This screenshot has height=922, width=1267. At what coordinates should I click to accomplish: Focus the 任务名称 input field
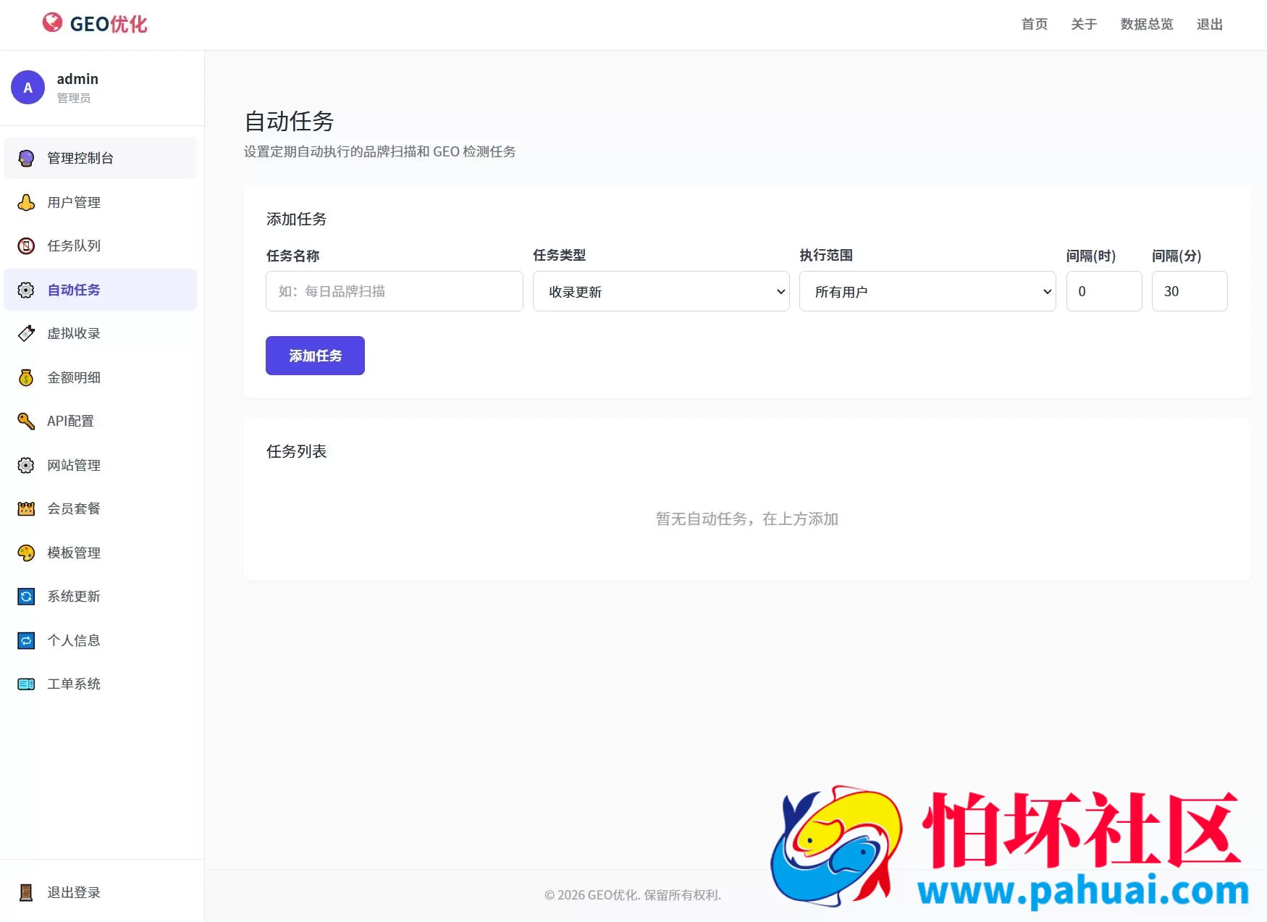(395, 291)
